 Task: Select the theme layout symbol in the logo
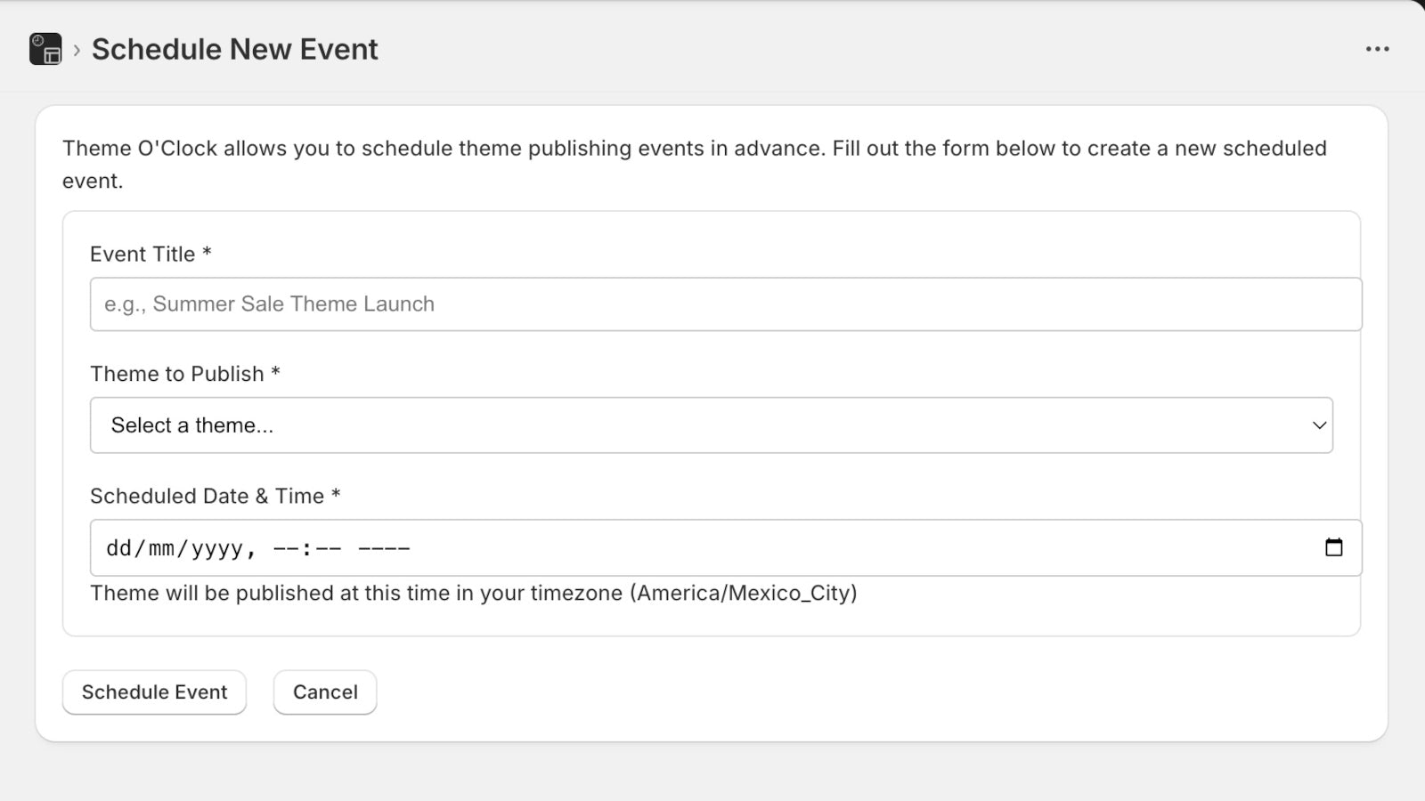coord(53,55)
